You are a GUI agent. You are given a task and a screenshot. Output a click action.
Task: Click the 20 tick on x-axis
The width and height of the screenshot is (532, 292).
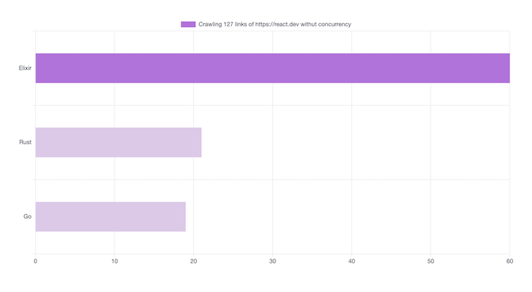point(194,261)
